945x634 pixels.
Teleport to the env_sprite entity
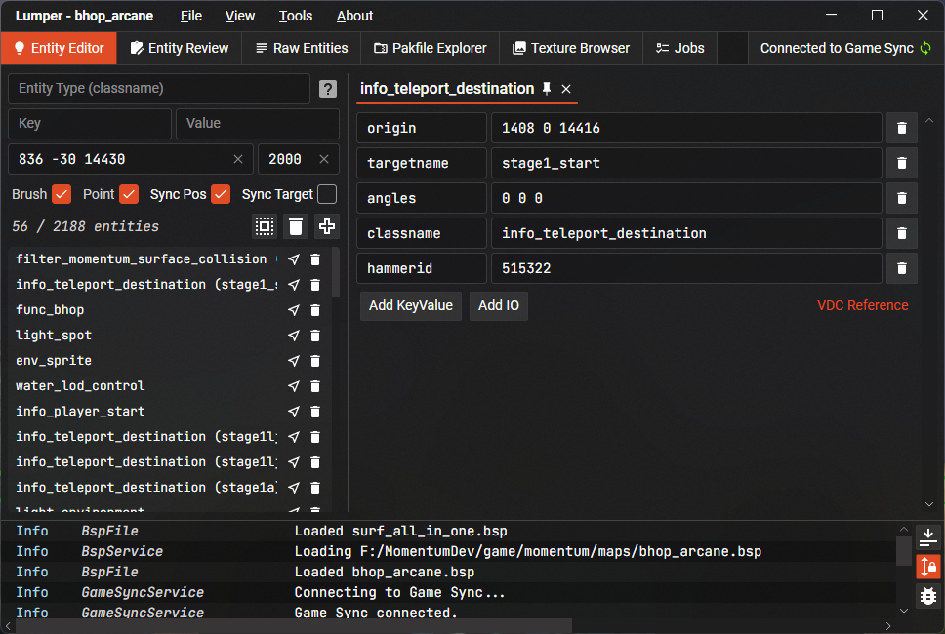(294, 361)
